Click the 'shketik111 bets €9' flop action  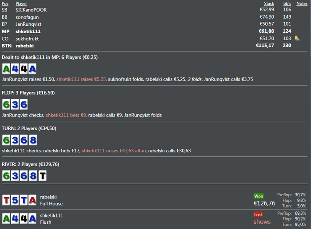click(x=66, y=115)
